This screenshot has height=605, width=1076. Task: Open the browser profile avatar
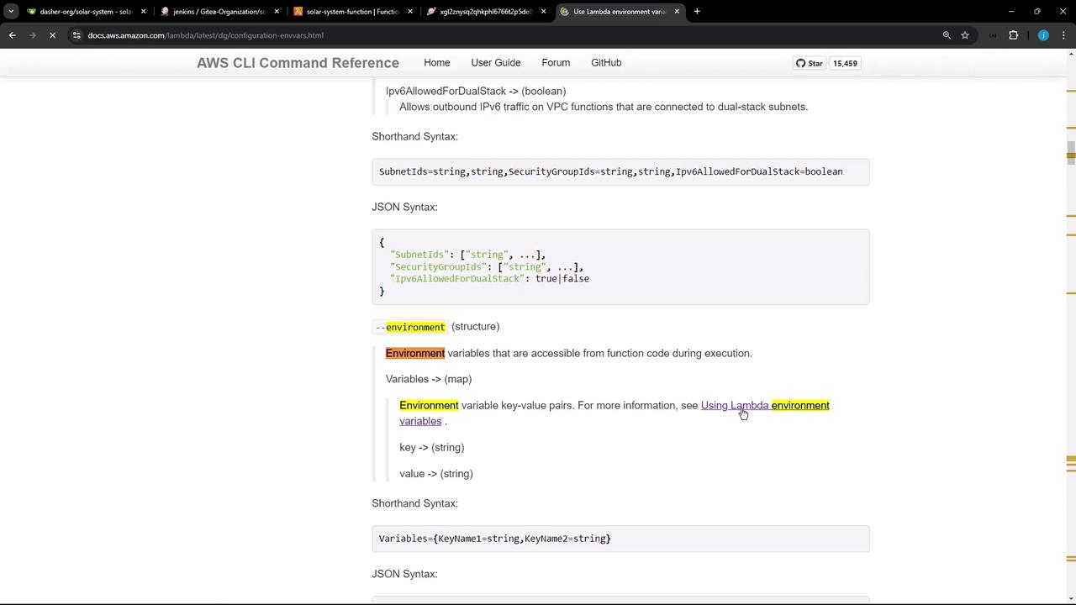coord(1043,35)
